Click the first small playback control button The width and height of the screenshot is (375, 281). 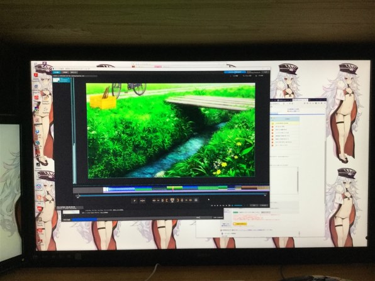coord(212,206)
